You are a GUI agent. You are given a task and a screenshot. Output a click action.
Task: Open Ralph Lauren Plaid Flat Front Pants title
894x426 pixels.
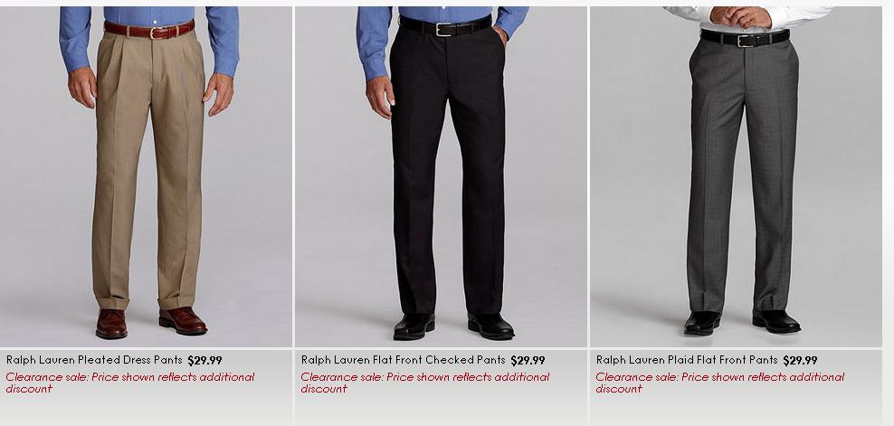point(687,360)
